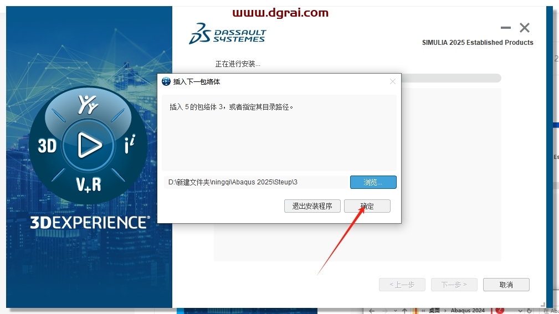The height and width of the screenshot is (314, 559).
Task: Click the globe icon in dialog title bar
Action: click(166, 81)
